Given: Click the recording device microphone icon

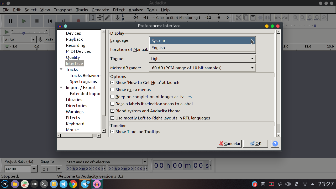Looking at the screenshot, I should (40, 40).
